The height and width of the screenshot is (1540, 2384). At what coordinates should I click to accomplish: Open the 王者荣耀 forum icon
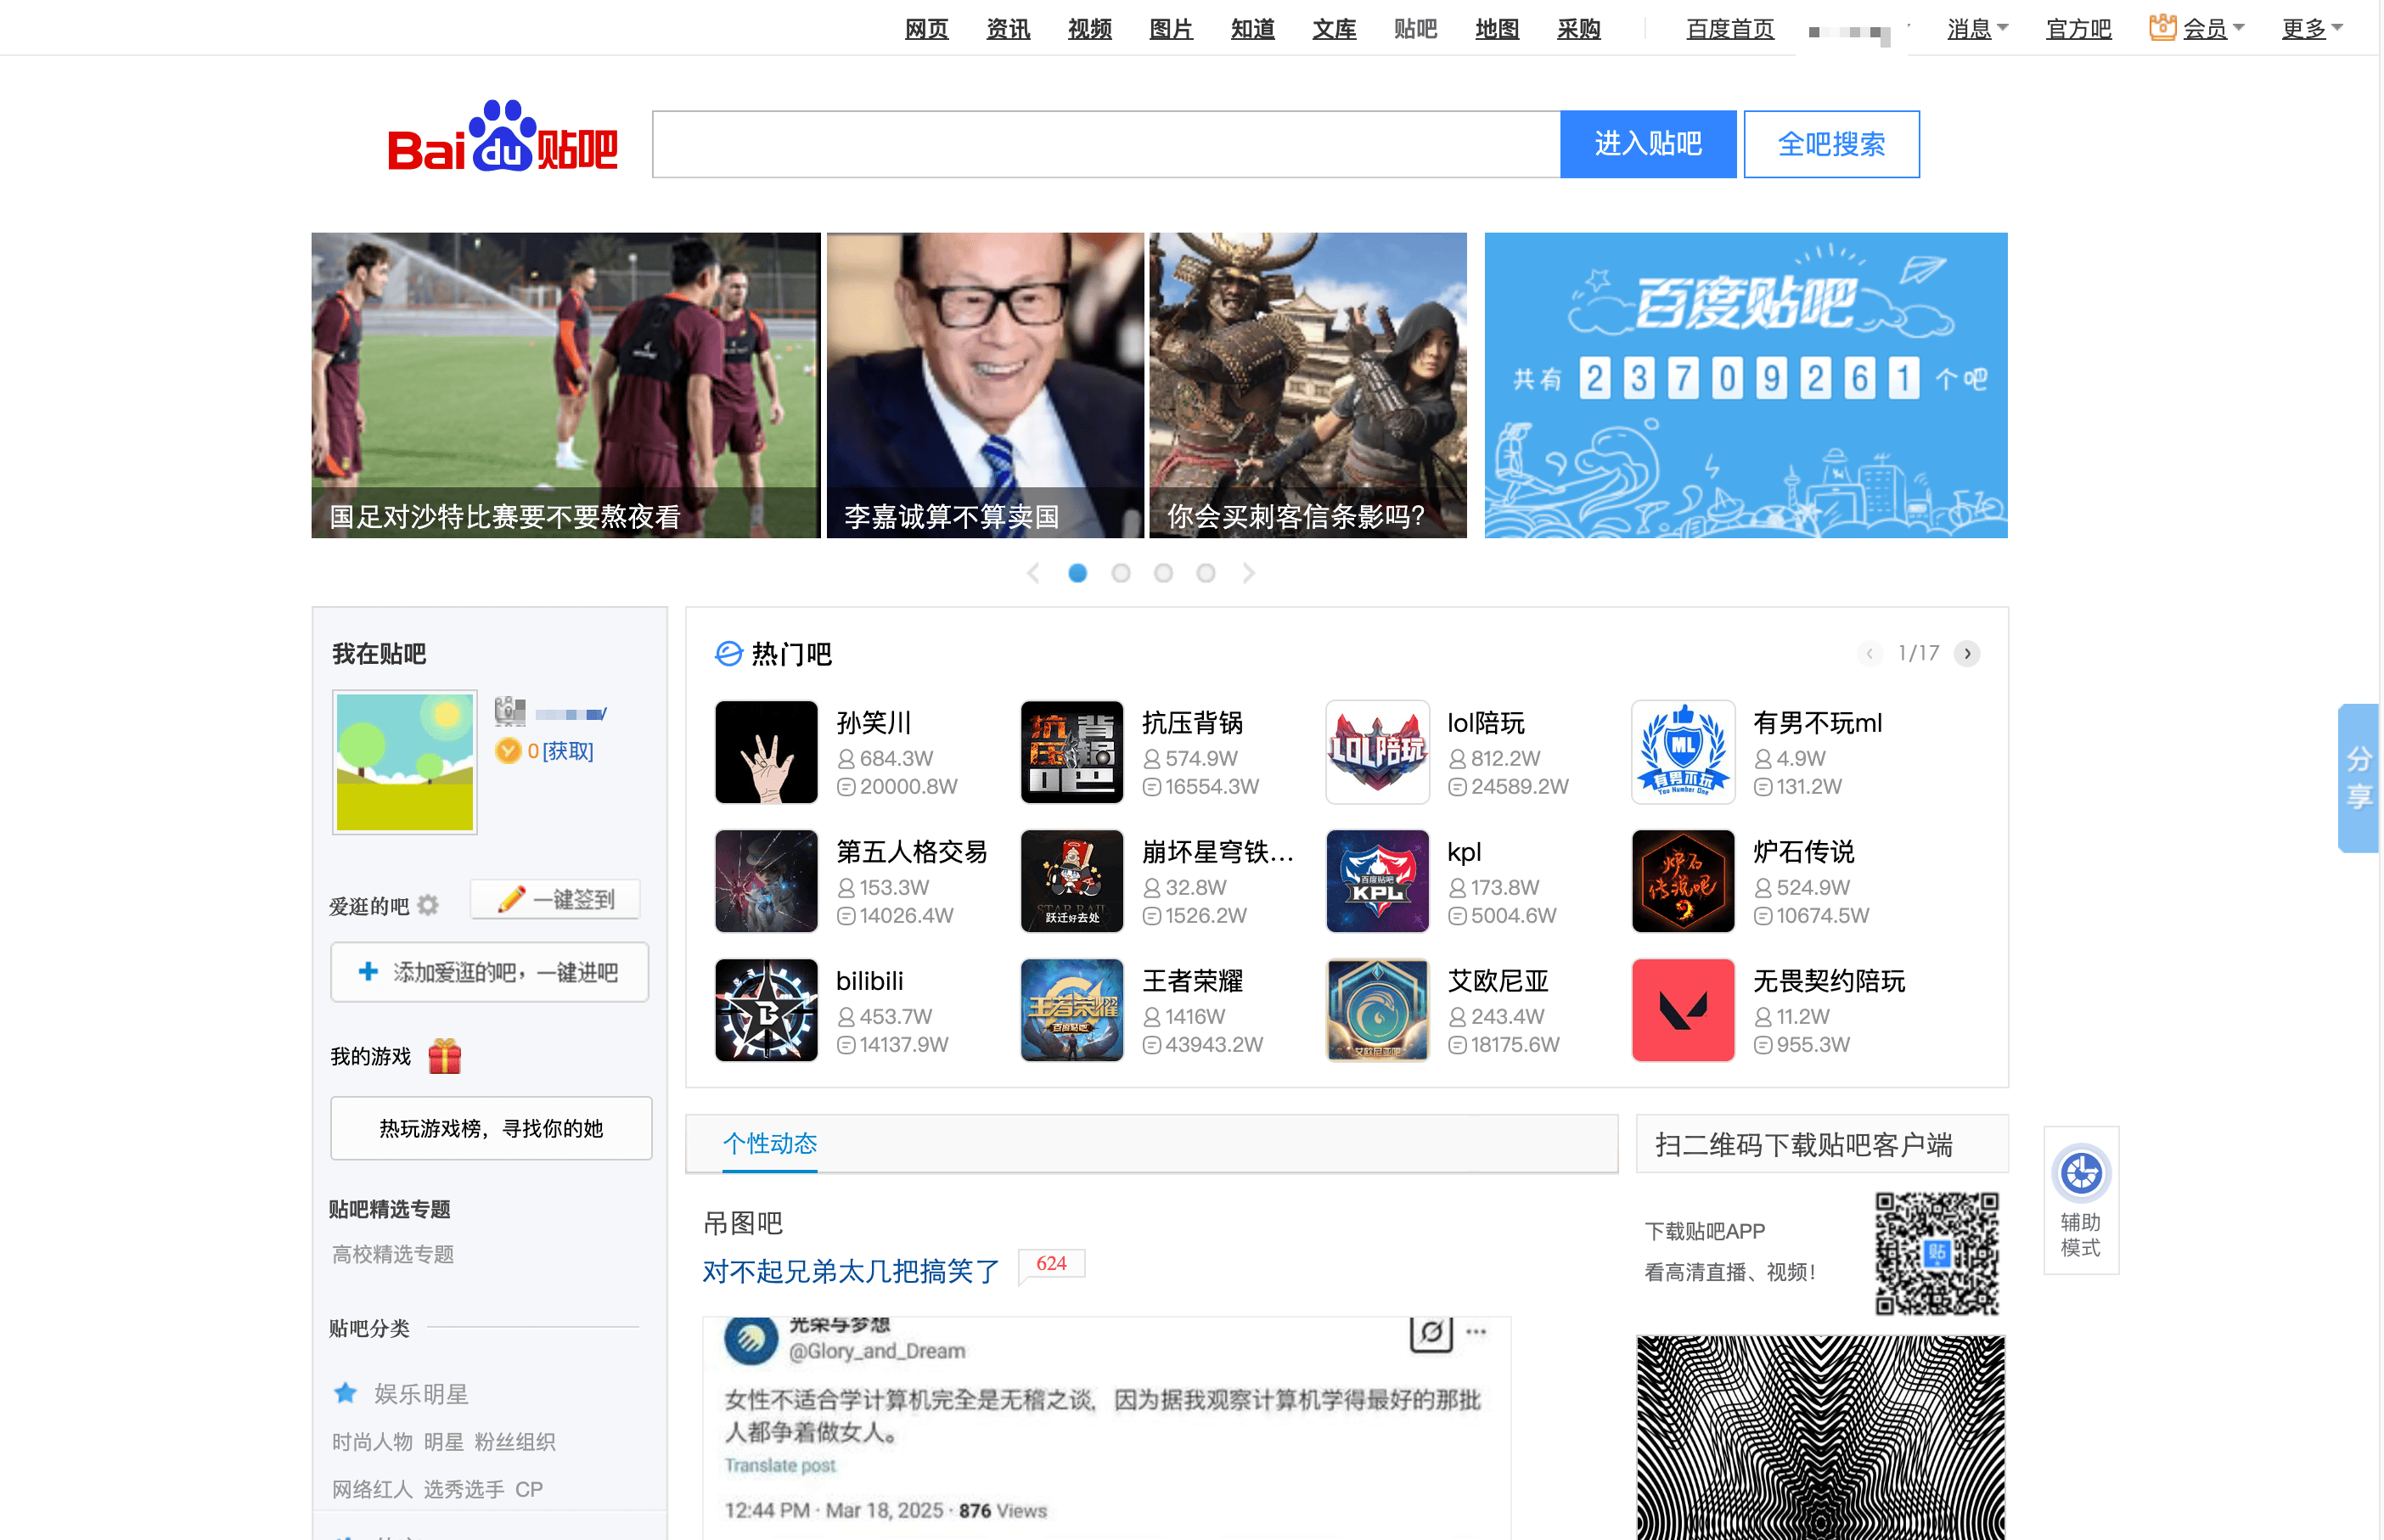point(1072,1010)
